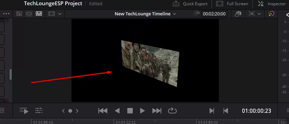Select the second viewer mode icon

click(x=29, y=14)
